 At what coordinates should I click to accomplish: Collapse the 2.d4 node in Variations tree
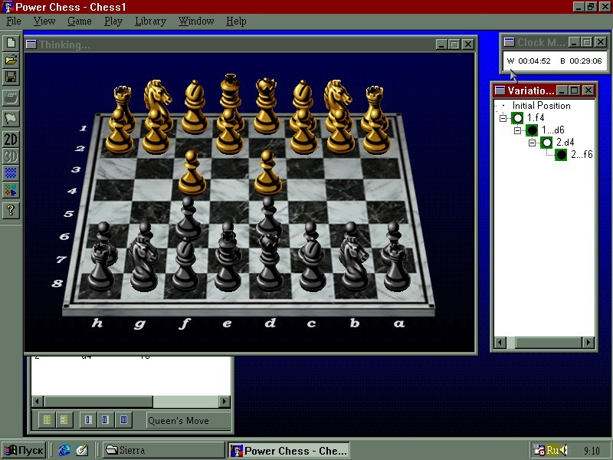point(532,143)
